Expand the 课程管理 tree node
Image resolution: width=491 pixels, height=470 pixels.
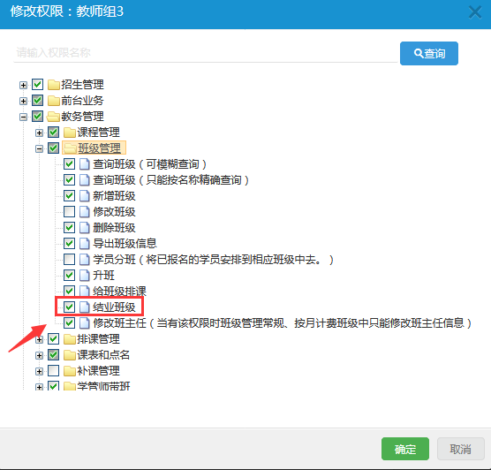tap(39, 133)
